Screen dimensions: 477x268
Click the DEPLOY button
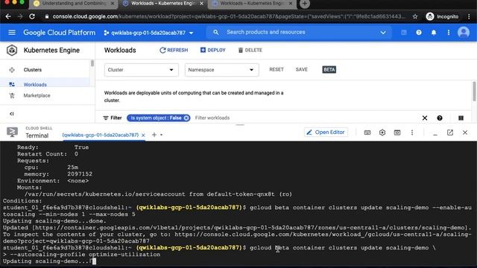click(212, 50)
